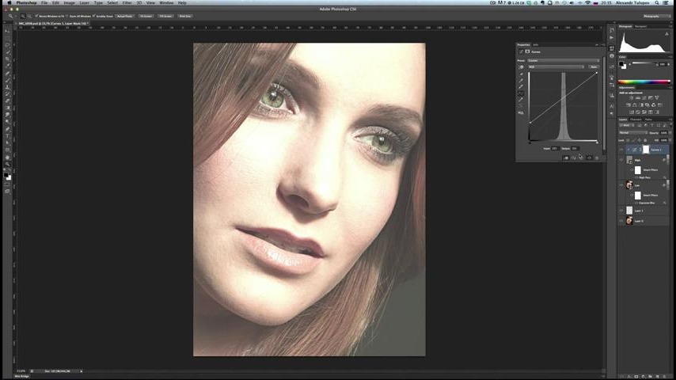The image size is (676, 380).
Task: Pick the on-image adjustment tool in Curves
Action: click(521, 66)
